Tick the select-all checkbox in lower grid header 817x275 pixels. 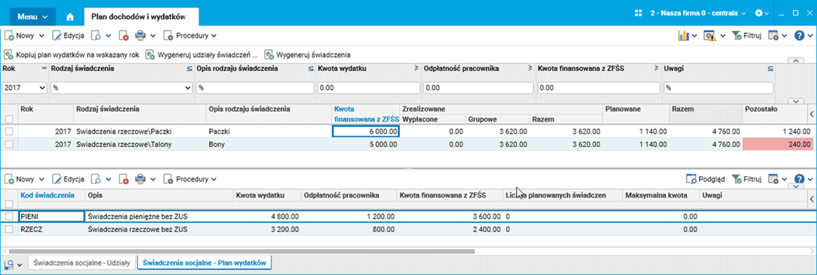point(9,204)
